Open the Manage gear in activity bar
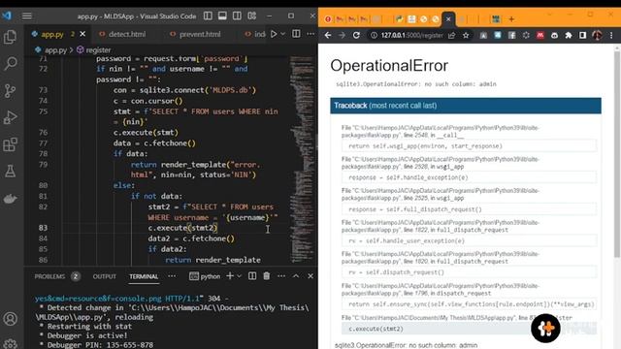Viewport: 621px width, 349px height. click(x=11, y=343)
